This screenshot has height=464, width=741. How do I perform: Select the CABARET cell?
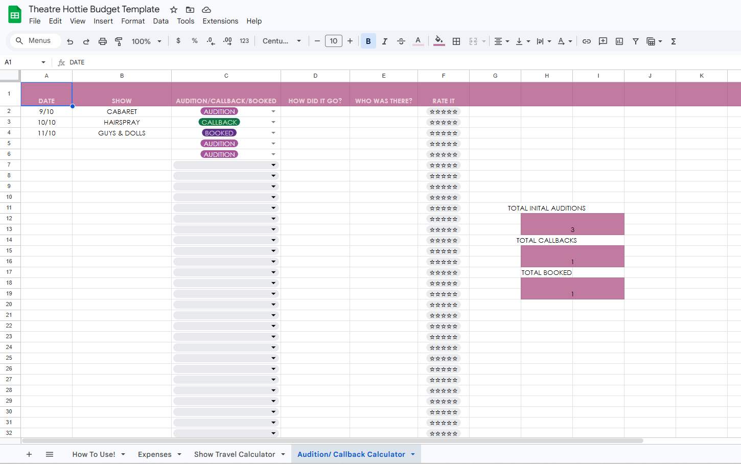[122, 111]
